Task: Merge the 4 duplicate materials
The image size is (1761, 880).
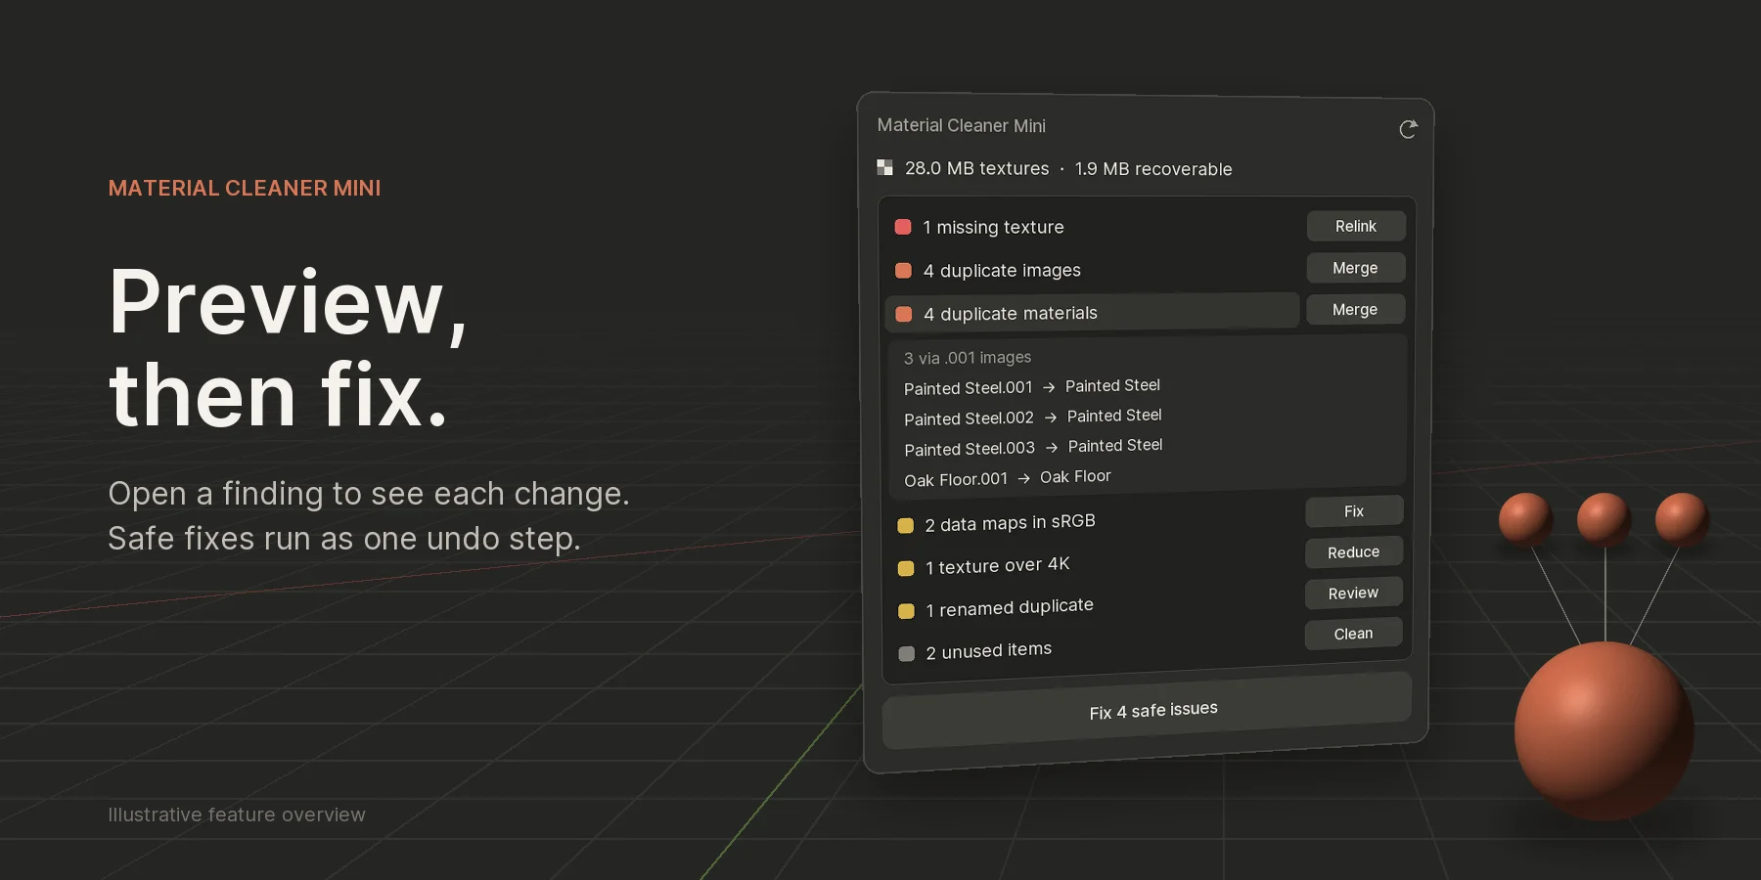Action: point(1355,309)
